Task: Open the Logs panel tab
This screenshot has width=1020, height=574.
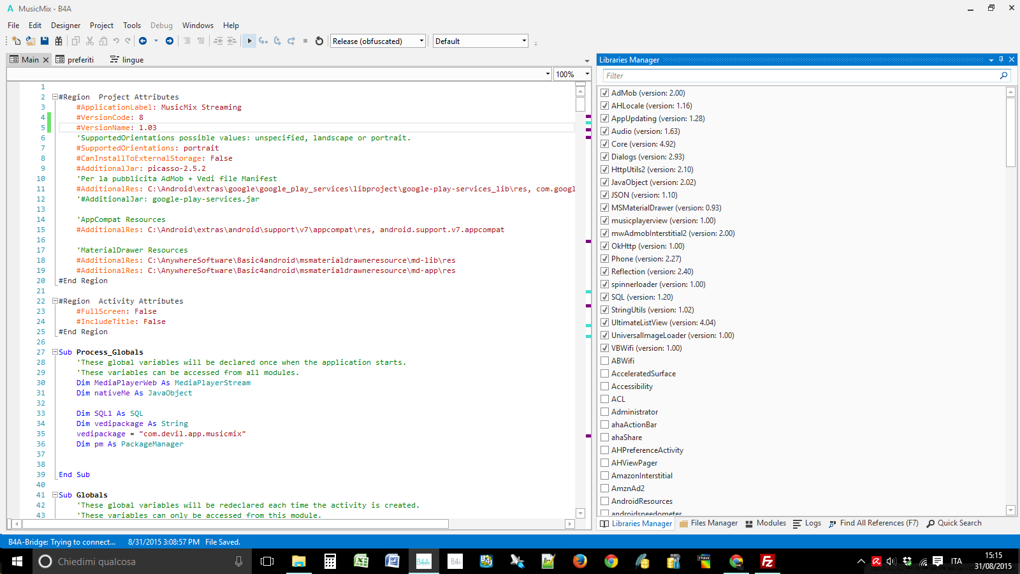Action: (807, 523)
